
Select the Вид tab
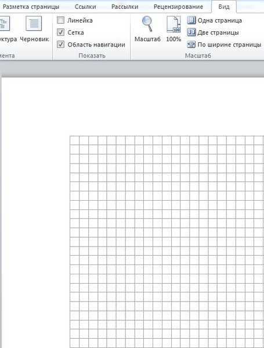point(224,6)
